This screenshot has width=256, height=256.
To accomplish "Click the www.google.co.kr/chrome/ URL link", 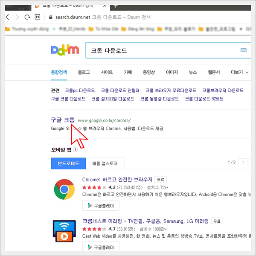I will (104, 120).
